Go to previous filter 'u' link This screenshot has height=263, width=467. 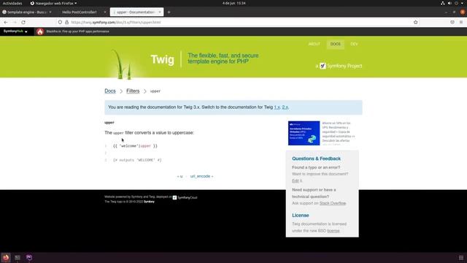[x=180, y=176]
